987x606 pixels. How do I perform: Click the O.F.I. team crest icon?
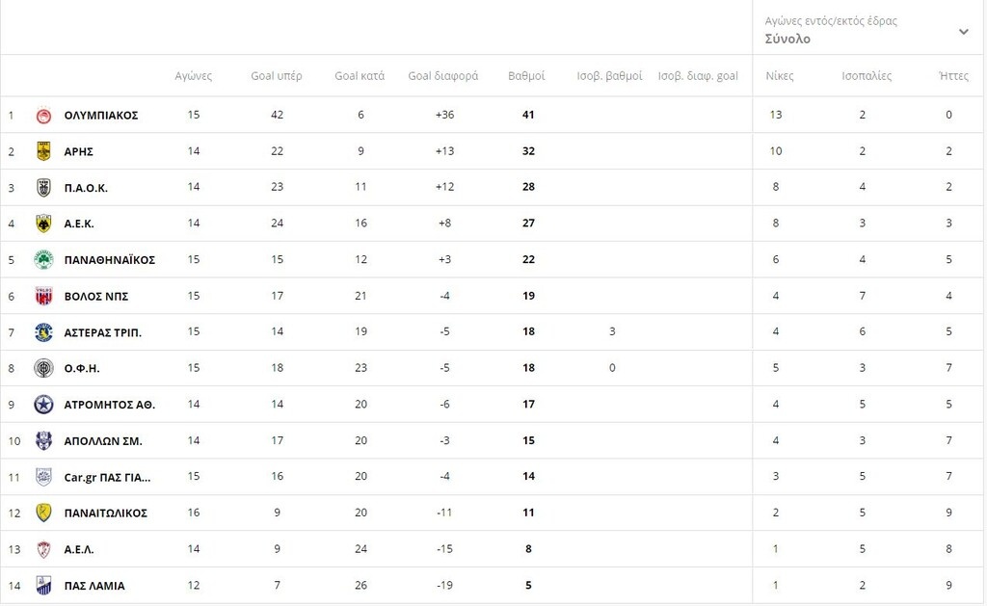point(43,368)
